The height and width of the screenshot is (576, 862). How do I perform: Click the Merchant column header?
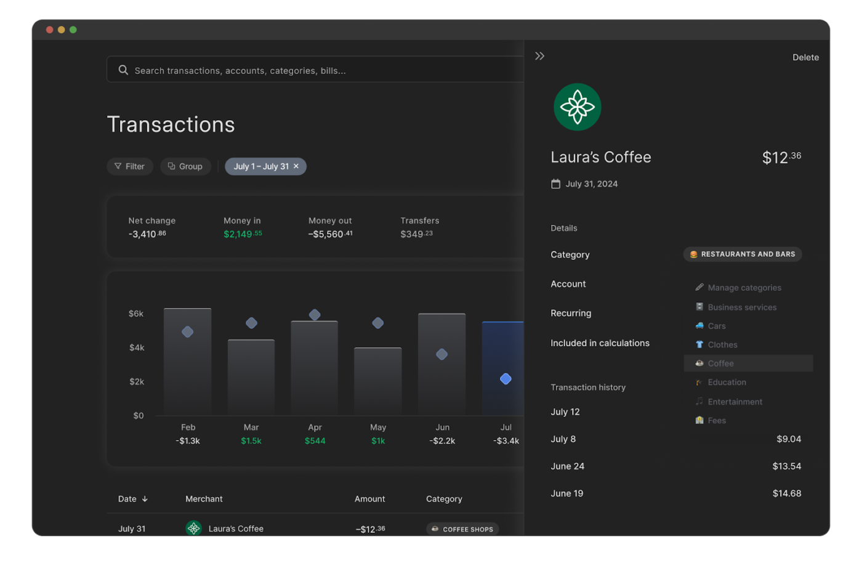204,499
